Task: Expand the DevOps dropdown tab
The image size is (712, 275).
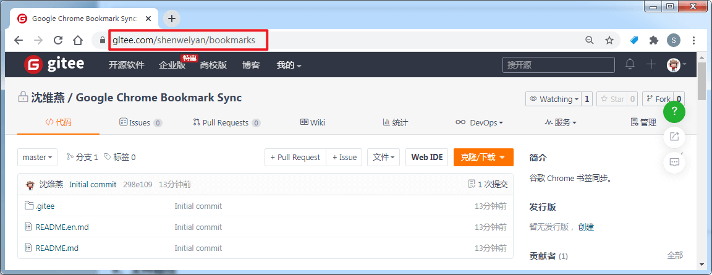Action: click(479, 122)
